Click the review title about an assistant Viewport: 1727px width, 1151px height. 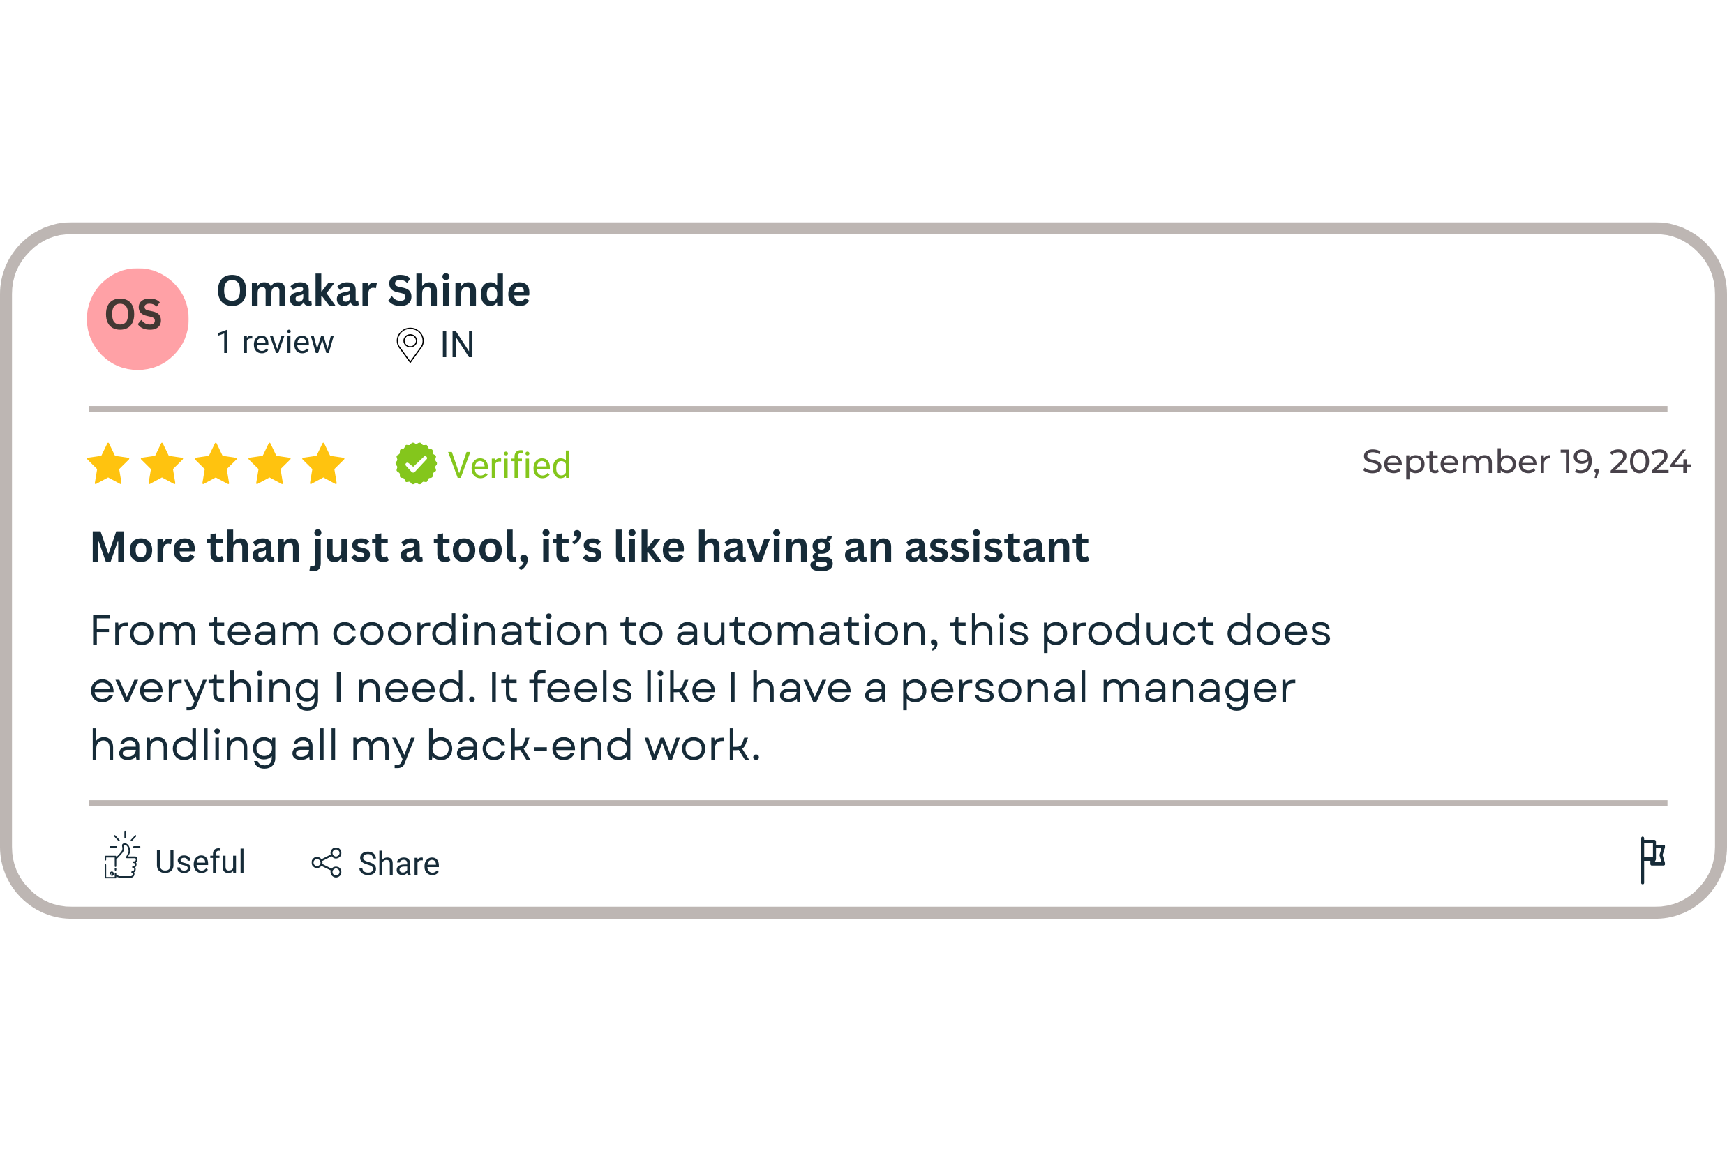pyautogui.click(x=589, y=548)
